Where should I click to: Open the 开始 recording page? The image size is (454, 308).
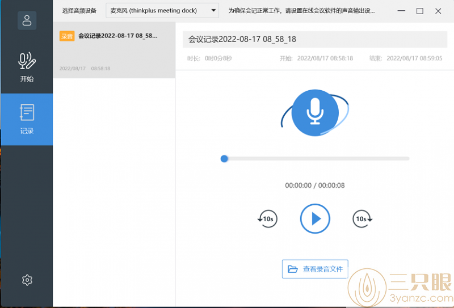[x=27, y=67]
